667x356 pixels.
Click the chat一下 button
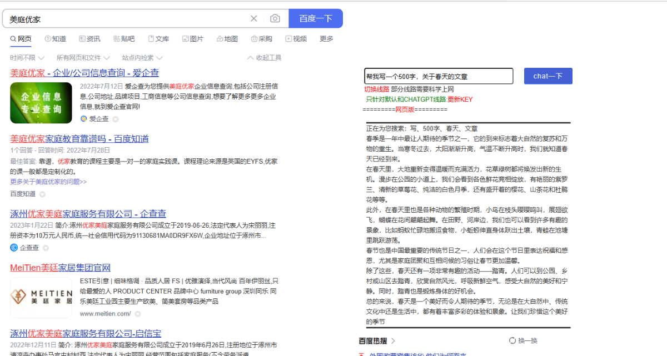[x=548, y=76]
